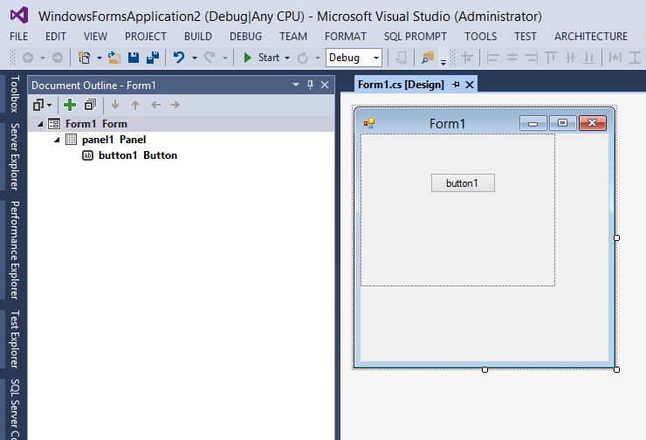Image resolution: width=646 pixels, height=440 pixels.
Task: Select button1 Button in the outline
Action: pyautogui.click(x=138, y=155)
